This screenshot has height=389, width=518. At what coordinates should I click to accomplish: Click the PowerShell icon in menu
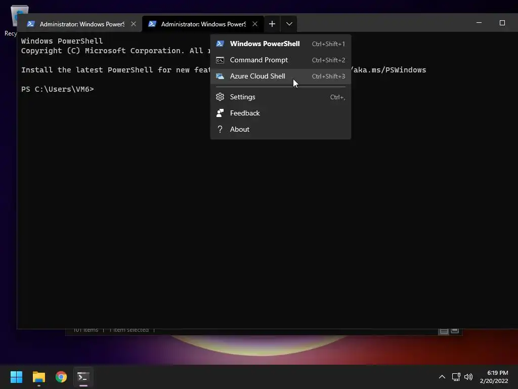(220, 44)
